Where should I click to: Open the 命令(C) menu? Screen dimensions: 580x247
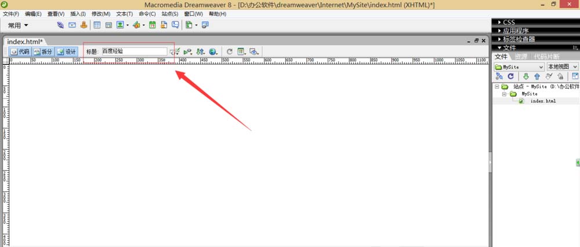pyautogui.click(x=147, y=14)
